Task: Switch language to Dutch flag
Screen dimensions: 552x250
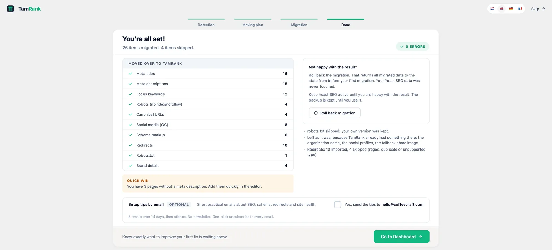Action: (x=492, y=9)
